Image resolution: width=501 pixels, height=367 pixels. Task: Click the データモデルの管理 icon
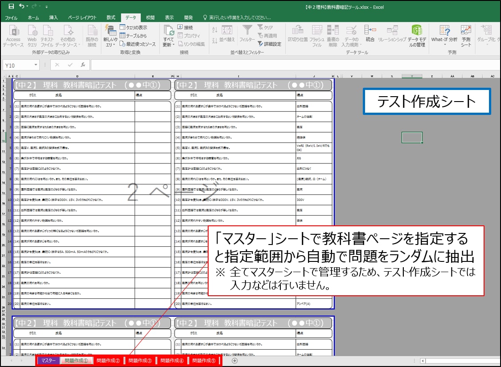click(417, 36)
